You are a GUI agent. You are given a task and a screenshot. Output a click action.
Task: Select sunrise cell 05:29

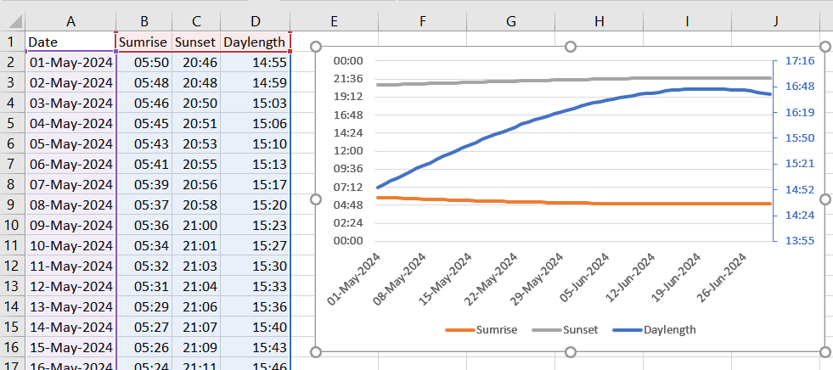[144, 306]
